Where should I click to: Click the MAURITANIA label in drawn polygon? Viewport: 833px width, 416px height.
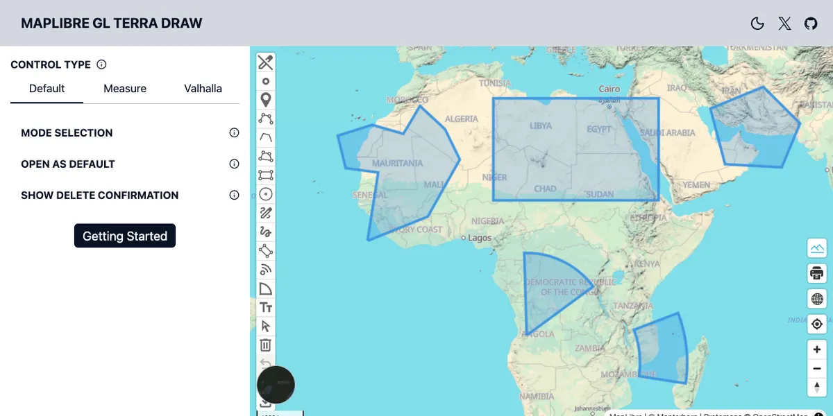click(x=397, y=164)
